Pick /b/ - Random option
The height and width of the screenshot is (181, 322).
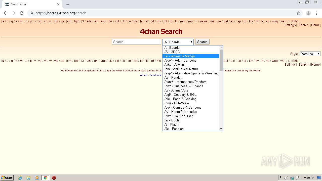pyautogui.click(x=191, y=77)
